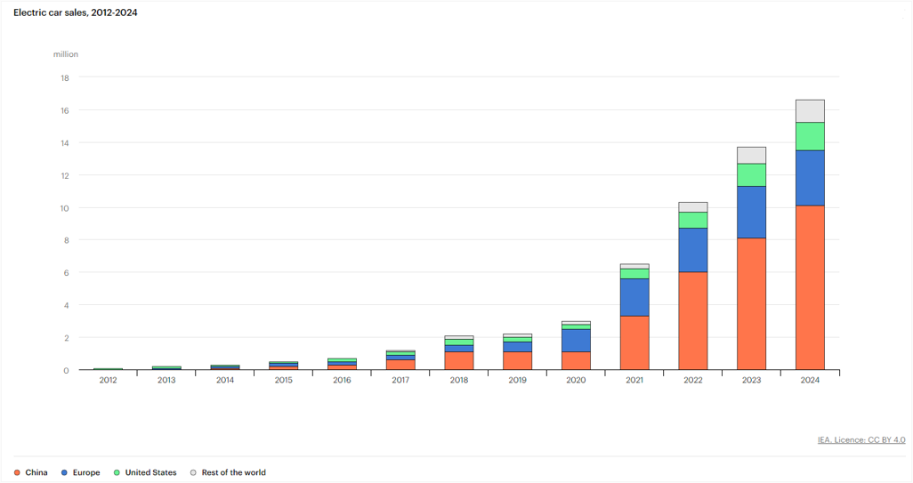The width and height of the screenshot is (913, 483).
Task: Click the China segment of the 2023 bar
Action: point(751,303)
